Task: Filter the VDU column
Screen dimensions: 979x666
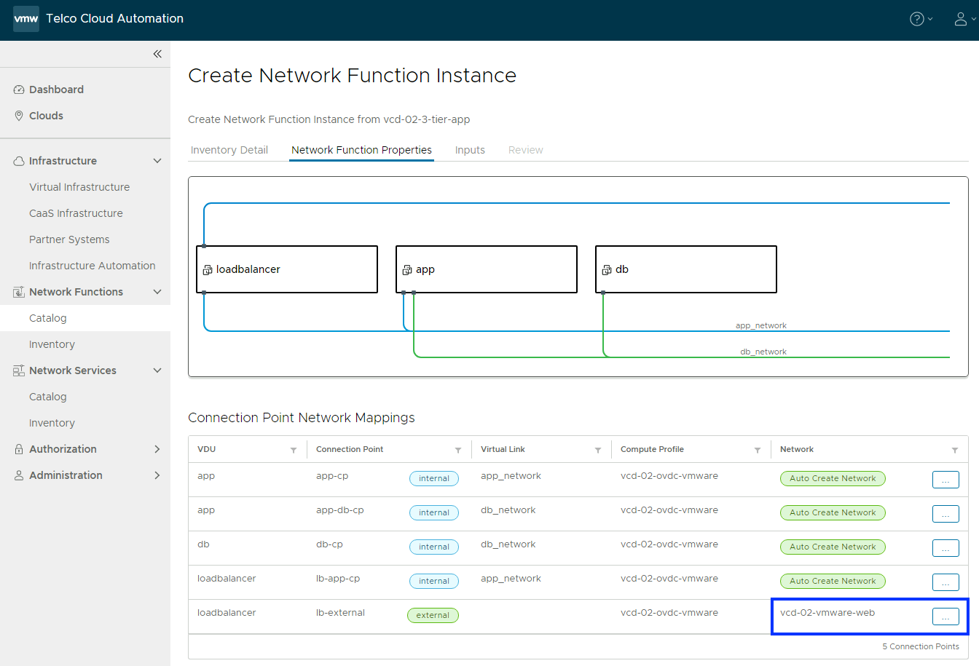Action: coord(294,451)
